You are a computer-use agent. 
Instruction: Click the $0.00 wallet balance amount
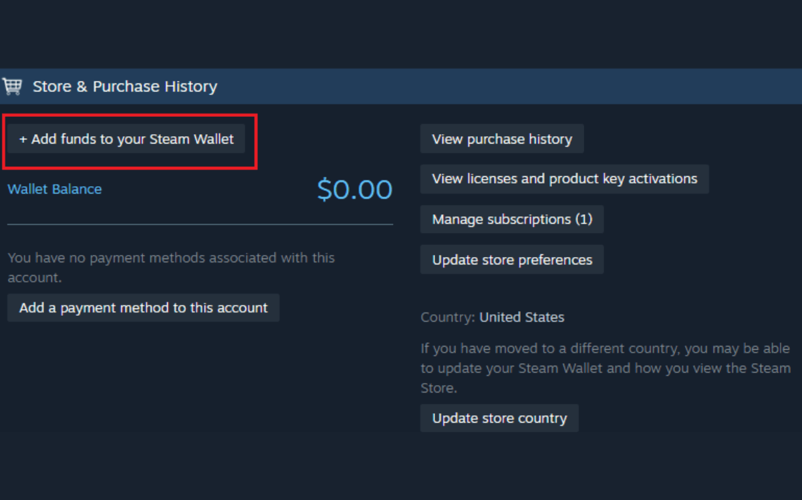point(355,190)
